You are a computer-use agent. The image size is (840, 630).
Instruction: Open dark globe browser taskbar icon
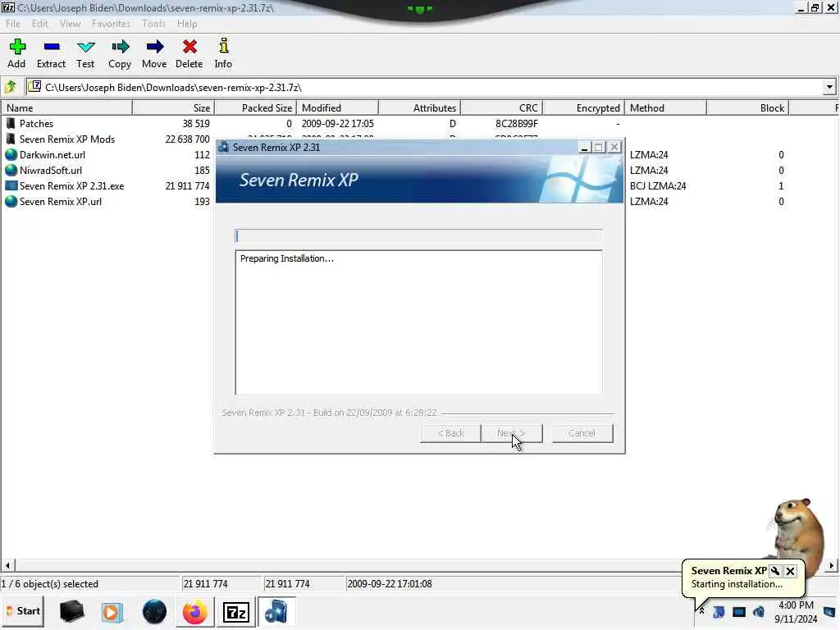[x=154, y=612]
